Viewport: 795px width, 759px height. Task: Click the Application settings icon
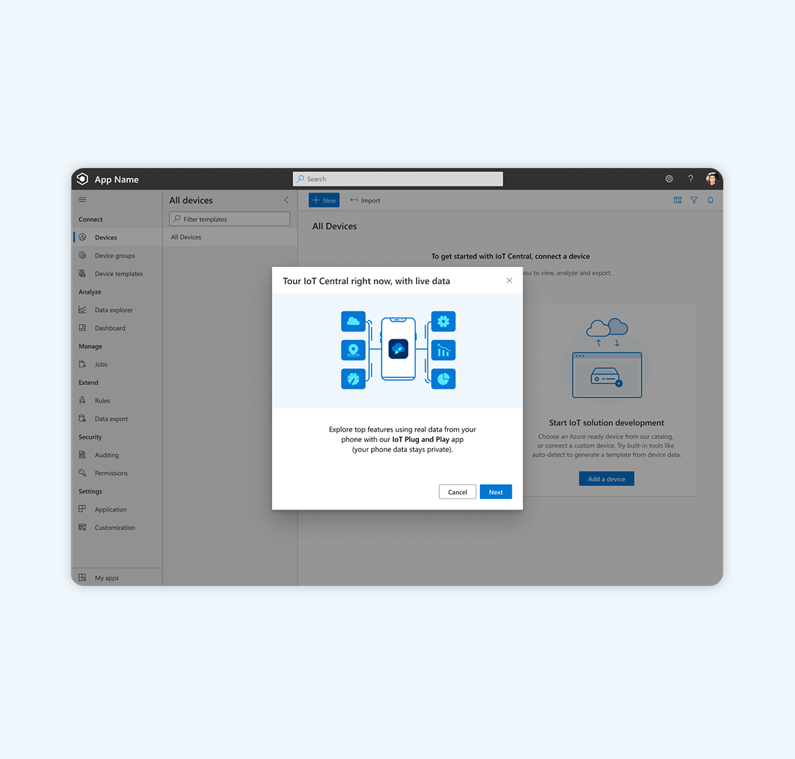pos(83,509)
